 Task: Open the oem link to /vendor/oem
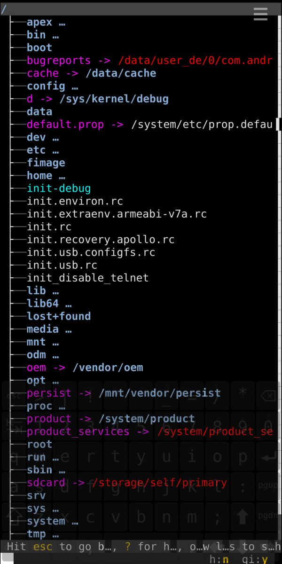(x=36, y=368)
